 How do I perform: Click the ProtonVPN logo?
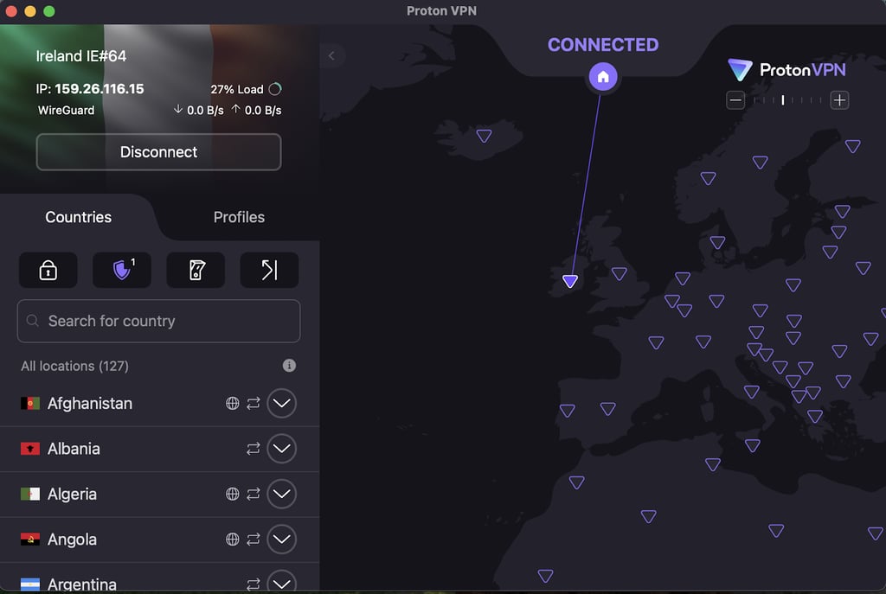(x=786, y=69)
